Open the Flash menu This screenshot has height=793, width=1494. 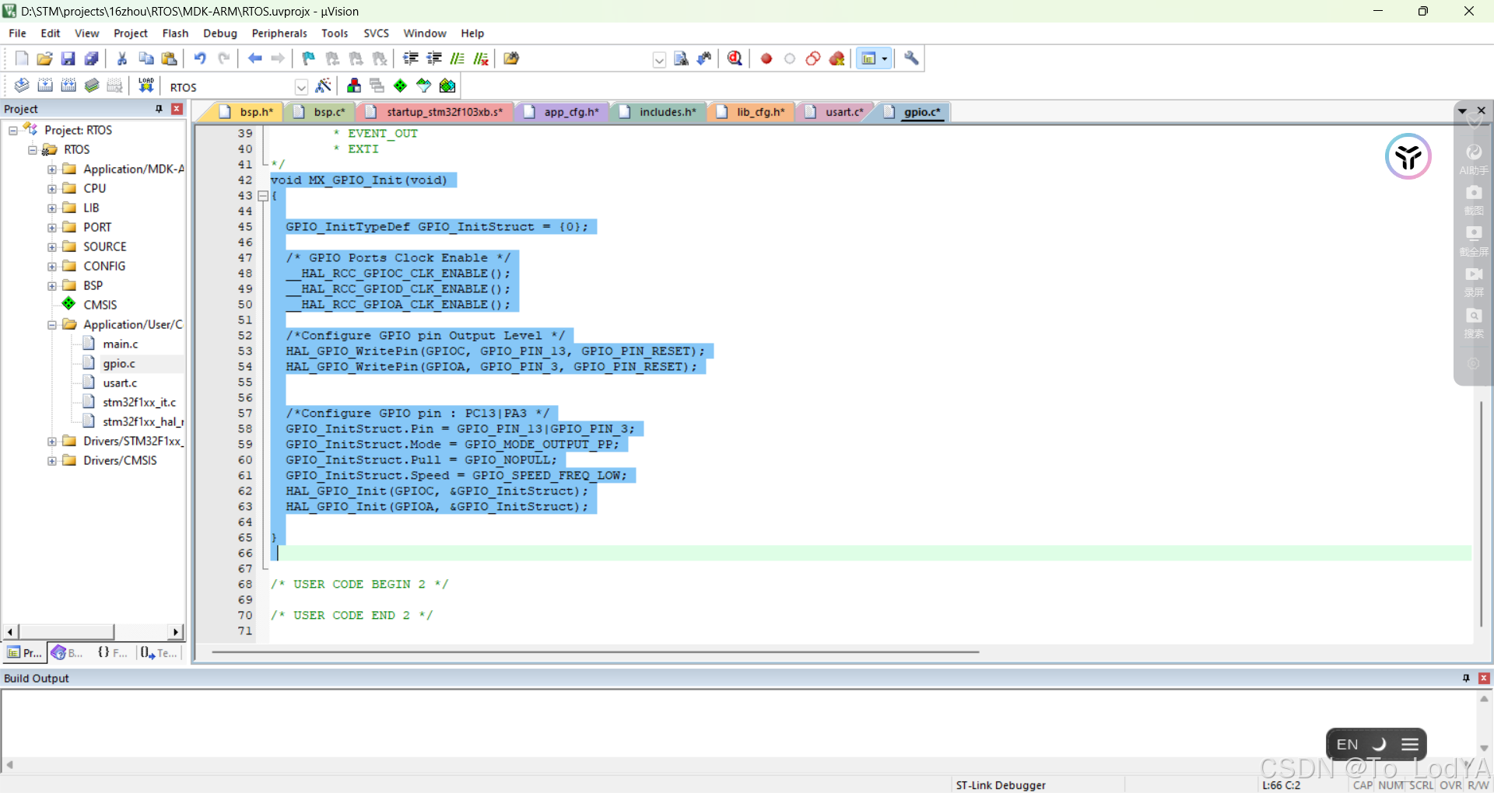pos(175,33)
